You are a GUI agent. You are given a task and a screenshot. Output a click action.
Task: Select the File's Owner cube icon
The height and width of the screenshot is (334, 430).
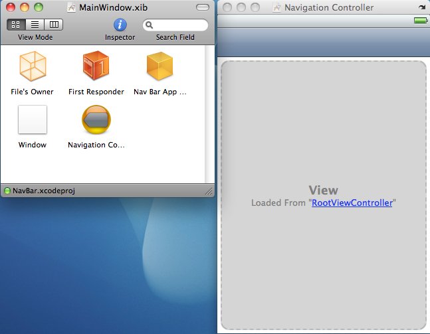pos(33,66)
